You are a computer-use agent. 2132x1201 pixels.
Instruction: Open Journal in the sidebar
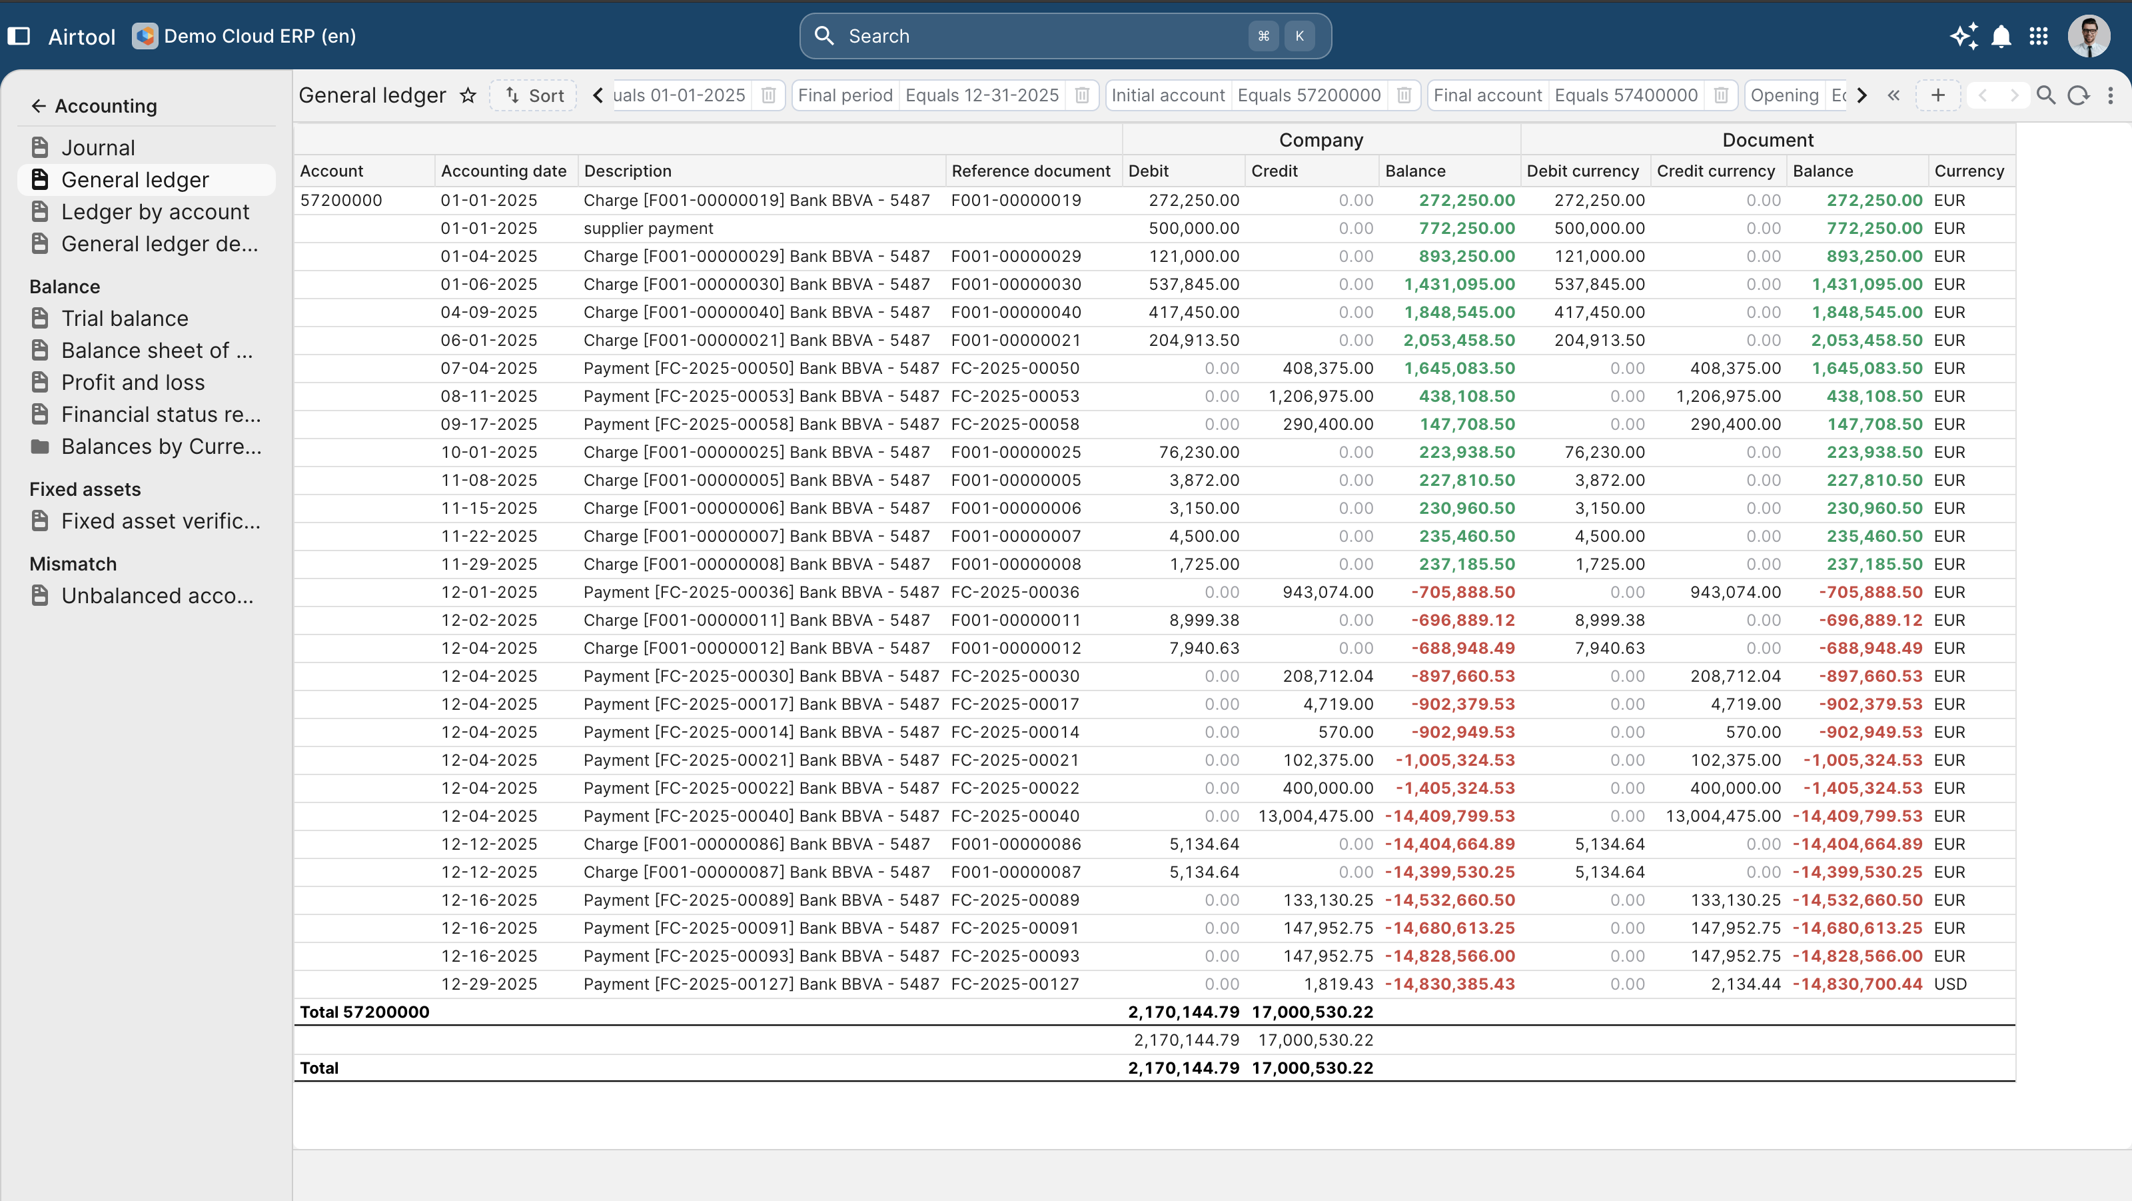pos(147,147)
